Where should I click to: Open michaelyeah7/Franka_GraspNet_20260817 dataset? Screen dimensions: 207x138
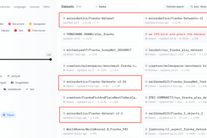tap(100, 52)
